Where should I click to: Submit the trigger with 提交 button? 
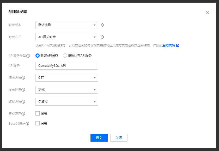(x=99, y=138)
